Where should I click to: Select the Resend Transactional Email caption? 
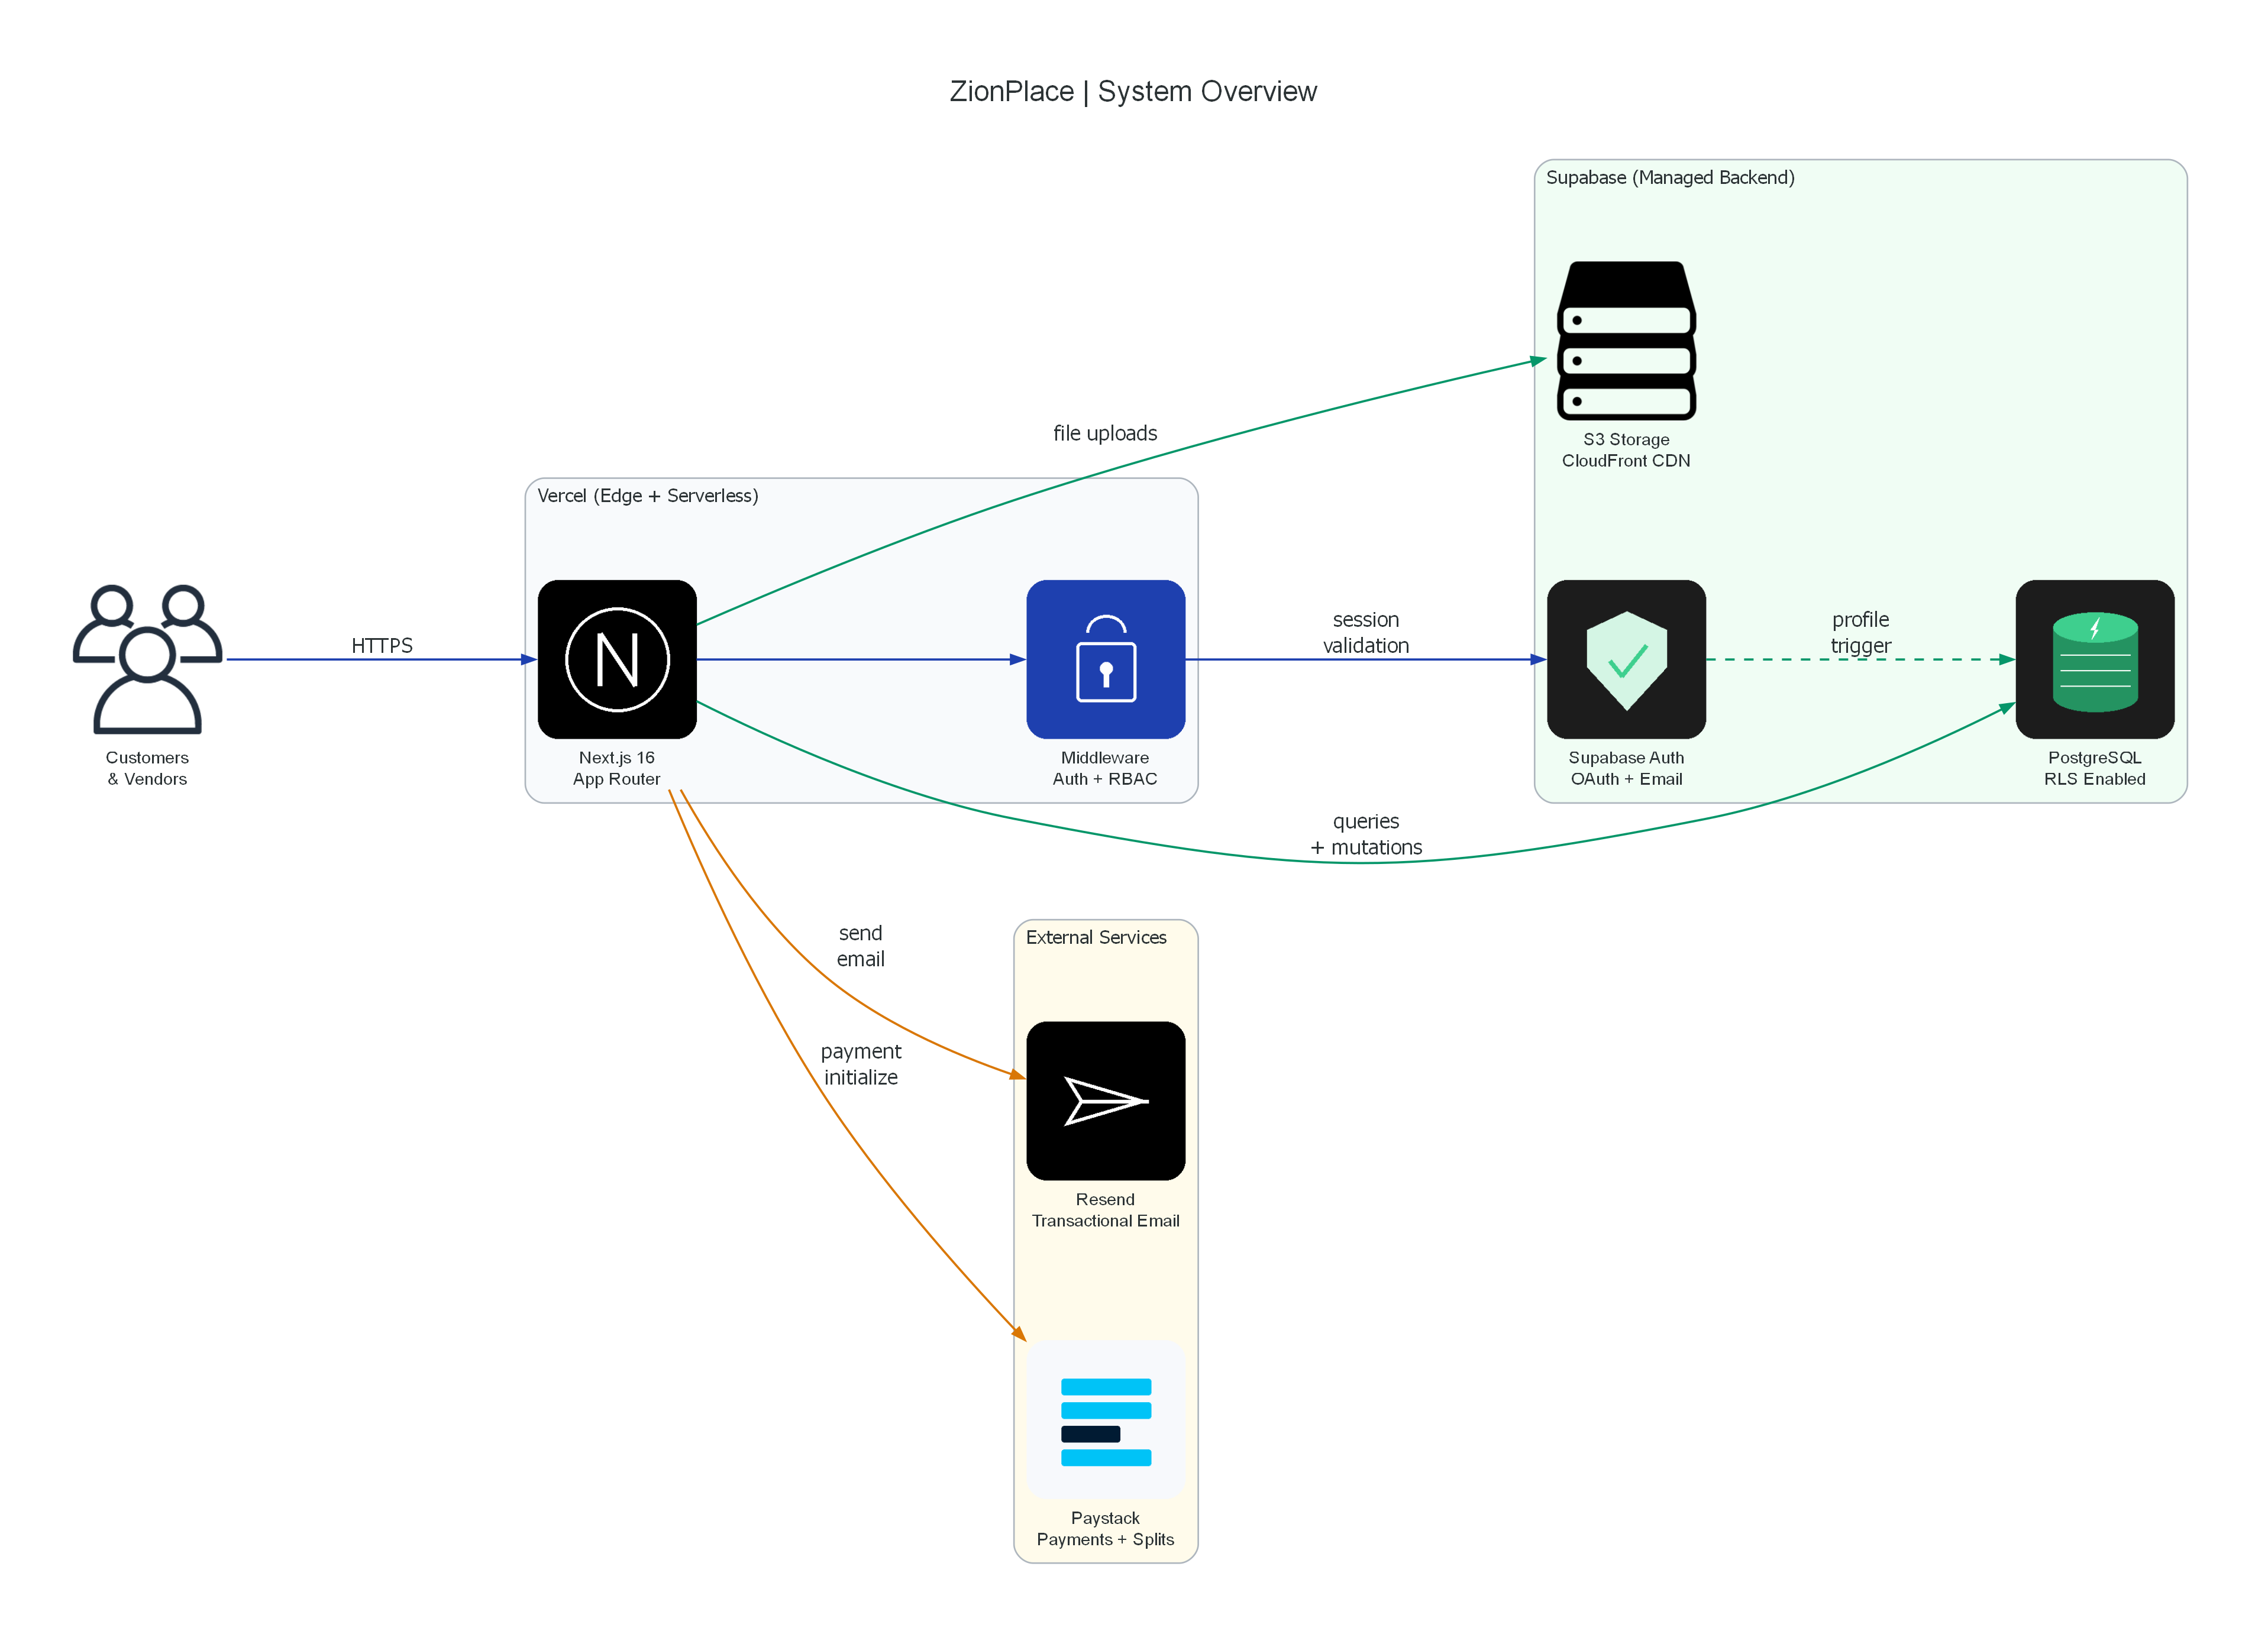[1105, 1211]
